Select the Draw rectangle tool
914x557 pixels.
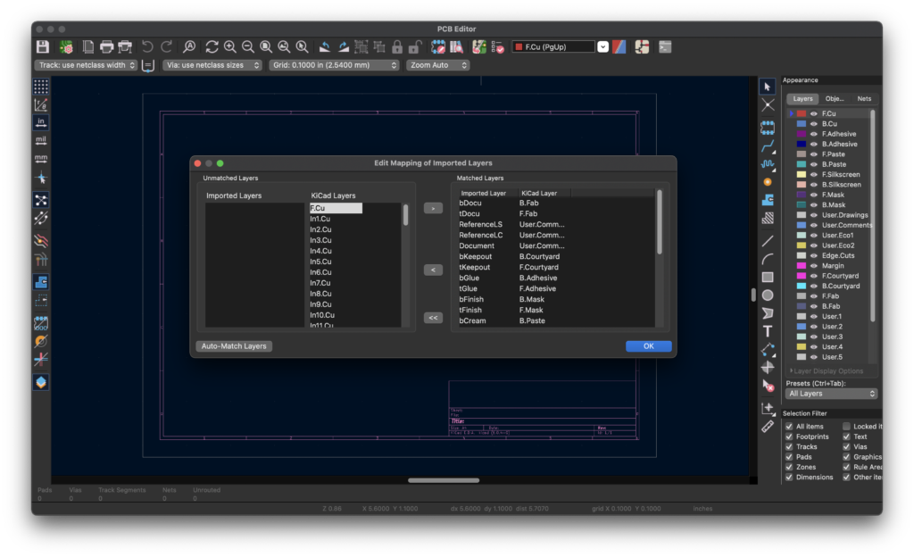[x=768, y=278]
